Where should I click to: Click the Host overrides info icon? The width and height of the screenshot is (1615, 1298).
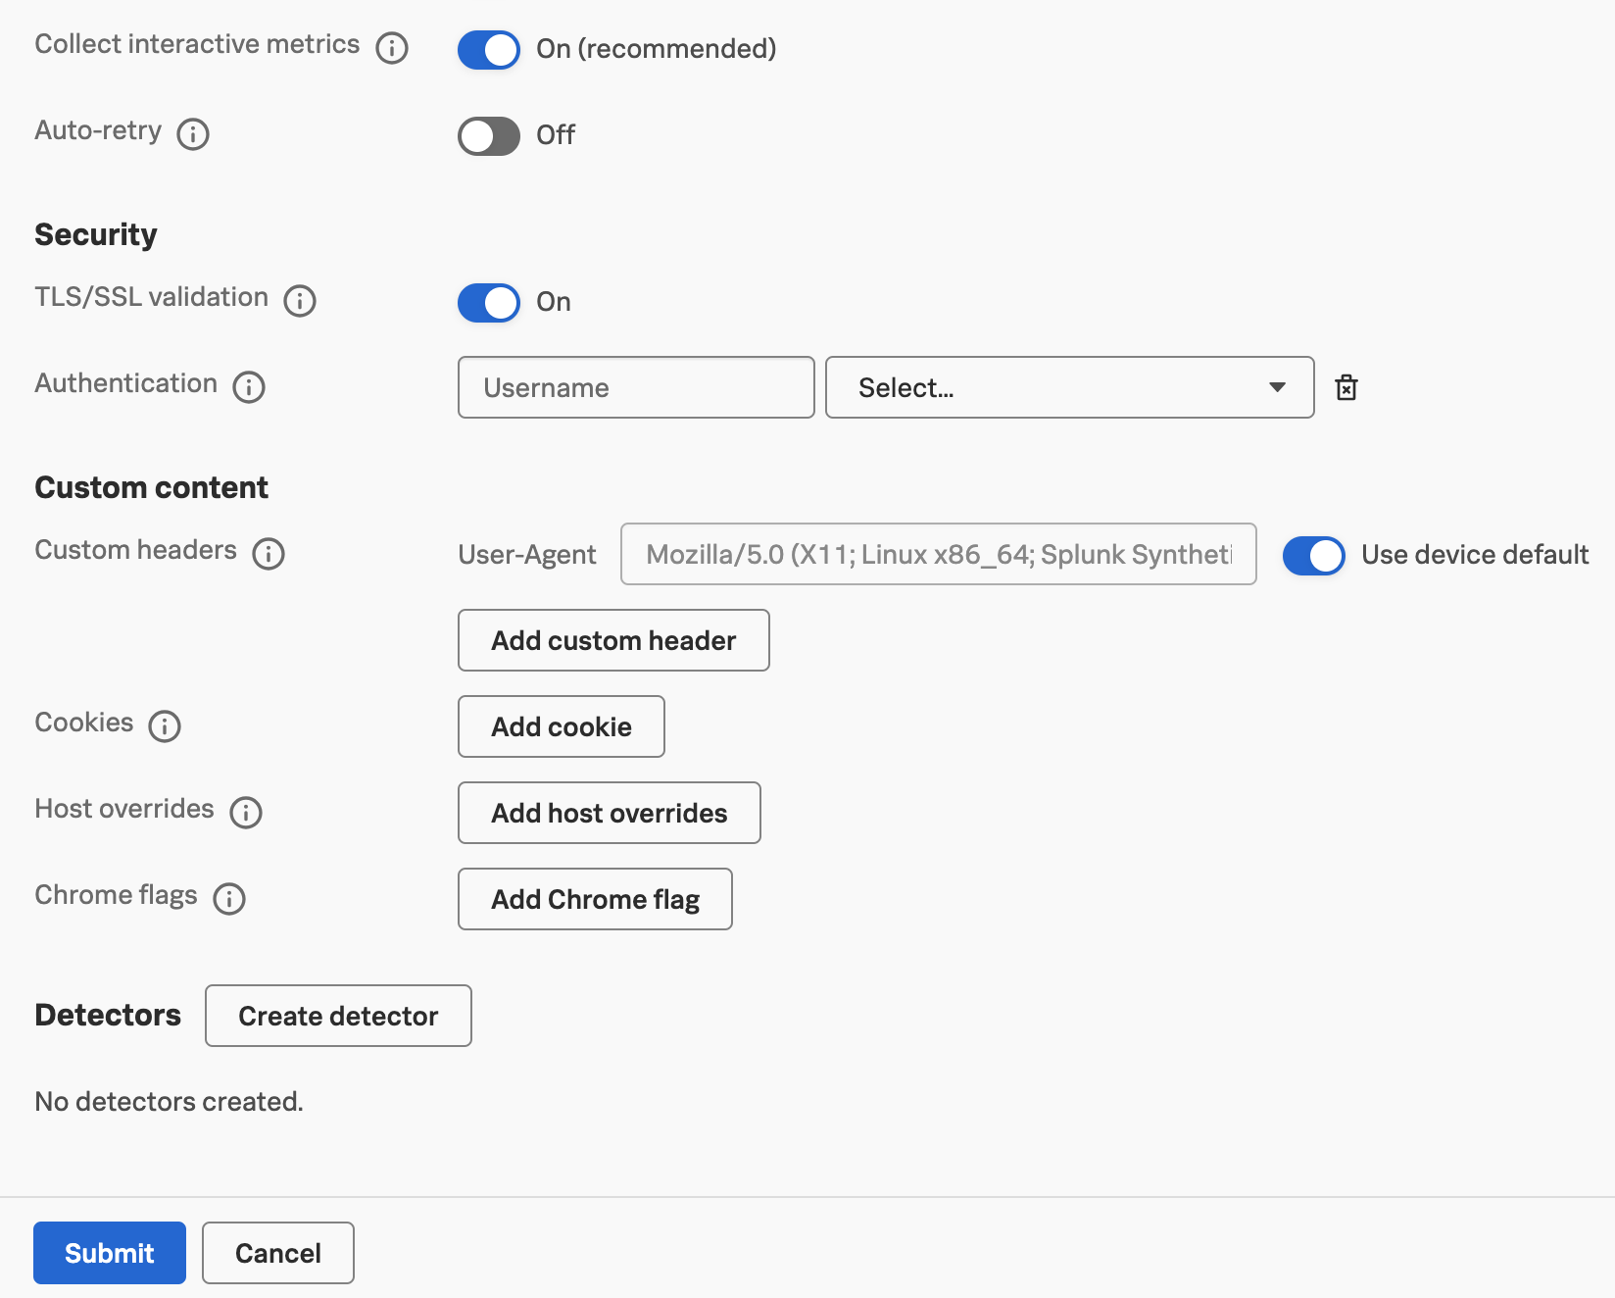point(247,813)
